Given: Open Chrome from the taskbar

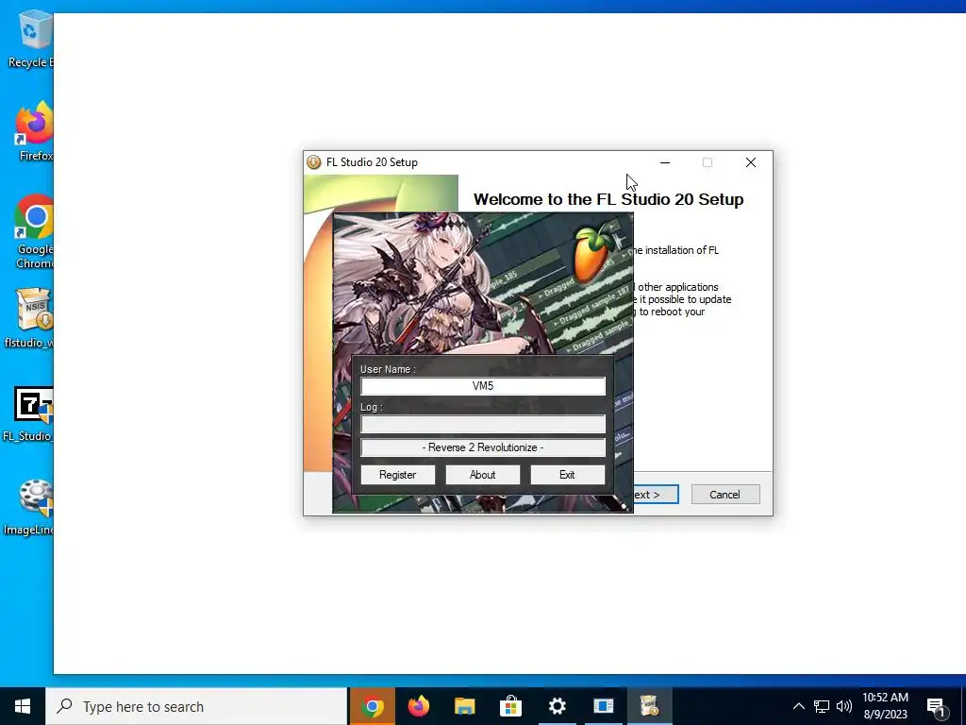Looking at the screenshot, I should tap(372, 706).
